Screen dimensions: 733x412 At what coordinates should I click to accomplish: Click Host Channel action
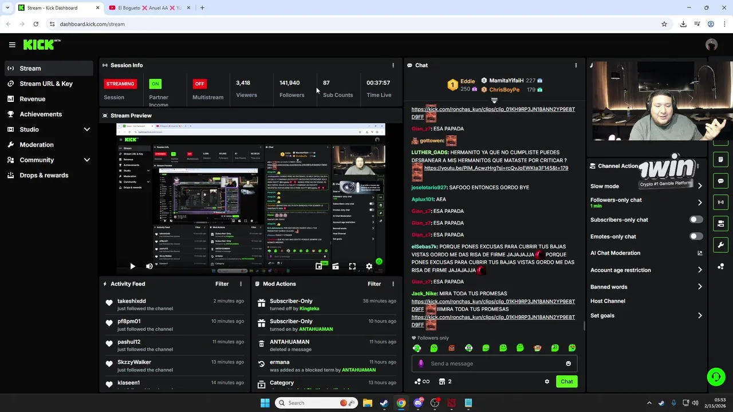(x=608, y=301)
